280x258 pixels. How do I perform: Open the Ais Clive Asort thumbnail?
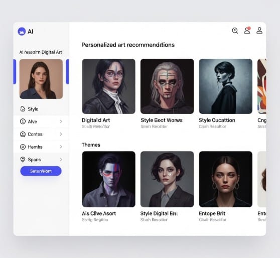(109, 179)
